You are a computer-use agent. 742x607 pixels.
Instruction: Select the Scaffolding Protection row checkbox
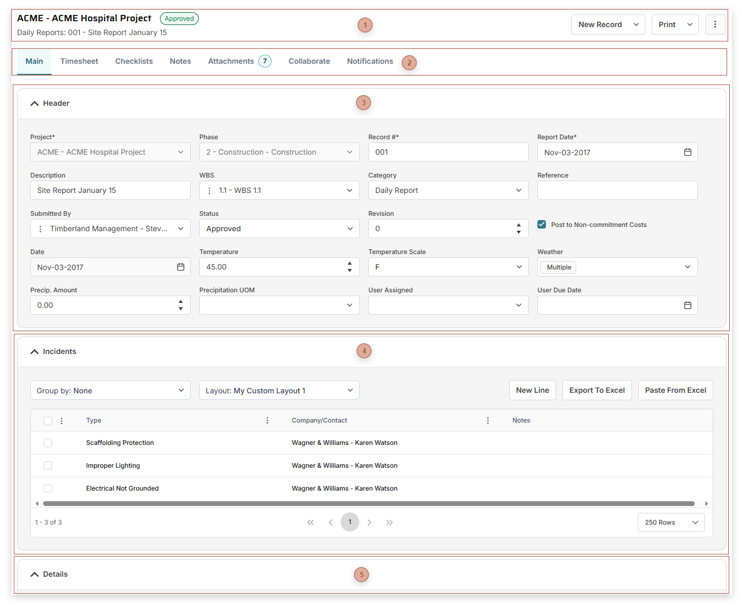coord(48,443)
